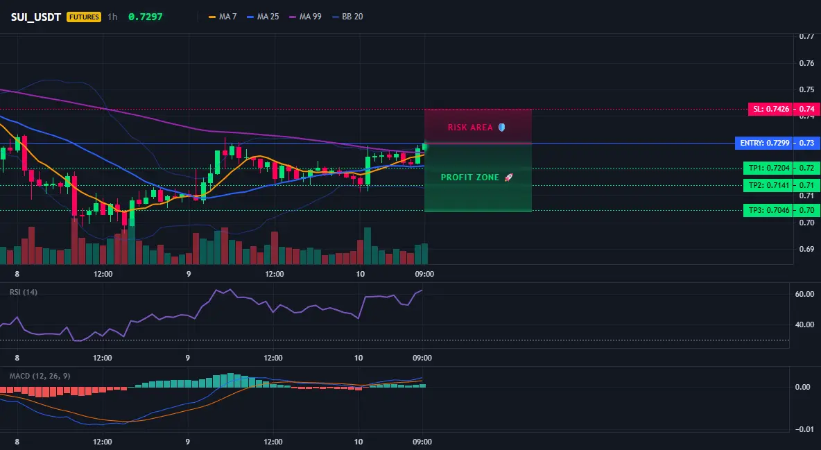Toggle the MA 7 legend entry
This screenshot has width=821, height=450.
coord(223,17)
